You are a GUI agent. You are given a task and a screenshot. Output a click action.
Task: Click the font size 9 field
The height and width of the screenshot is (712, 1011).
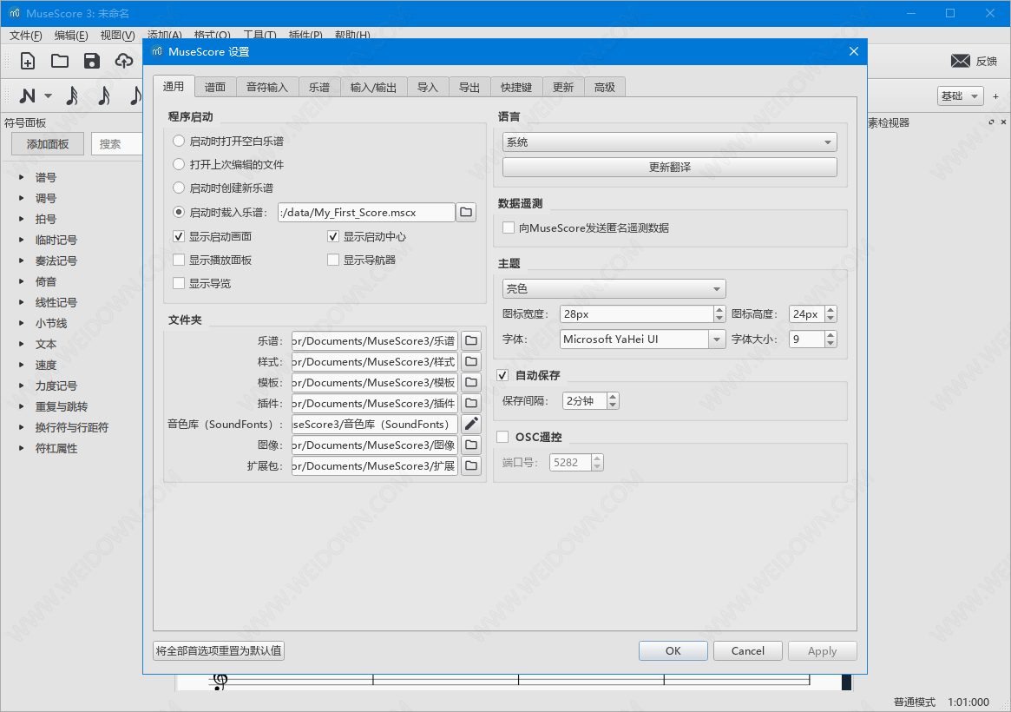(x=806, y=340)
